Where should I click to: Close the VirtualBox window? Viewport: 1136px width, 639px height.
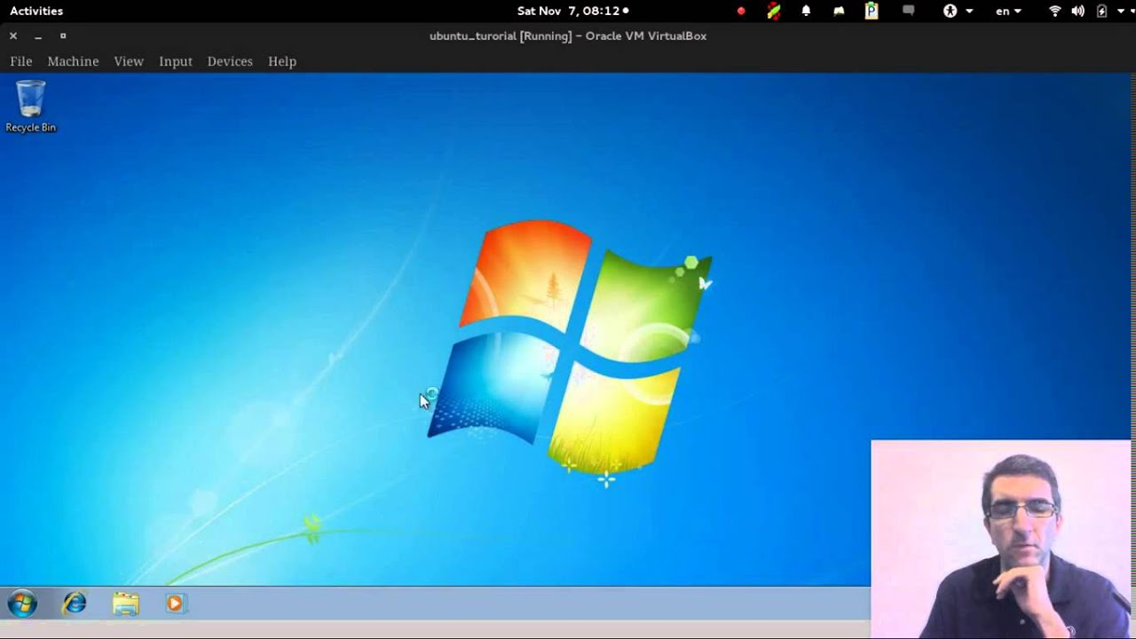pyautogui.click(x=13, y=35)
